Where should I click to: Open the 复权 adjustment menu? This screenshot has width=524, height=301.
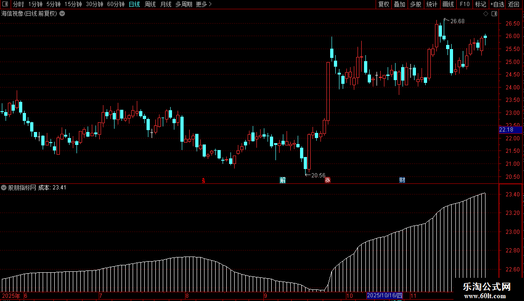[383, 4]
